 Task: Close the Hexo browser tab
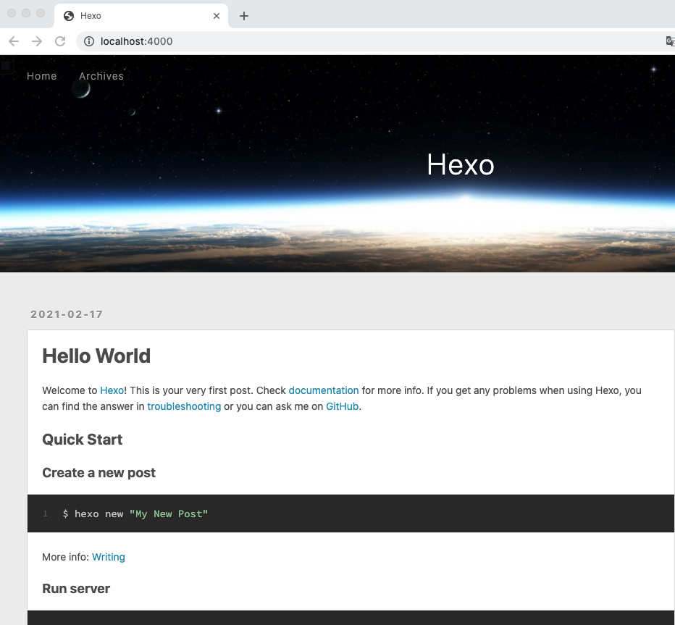pos(217,16)
